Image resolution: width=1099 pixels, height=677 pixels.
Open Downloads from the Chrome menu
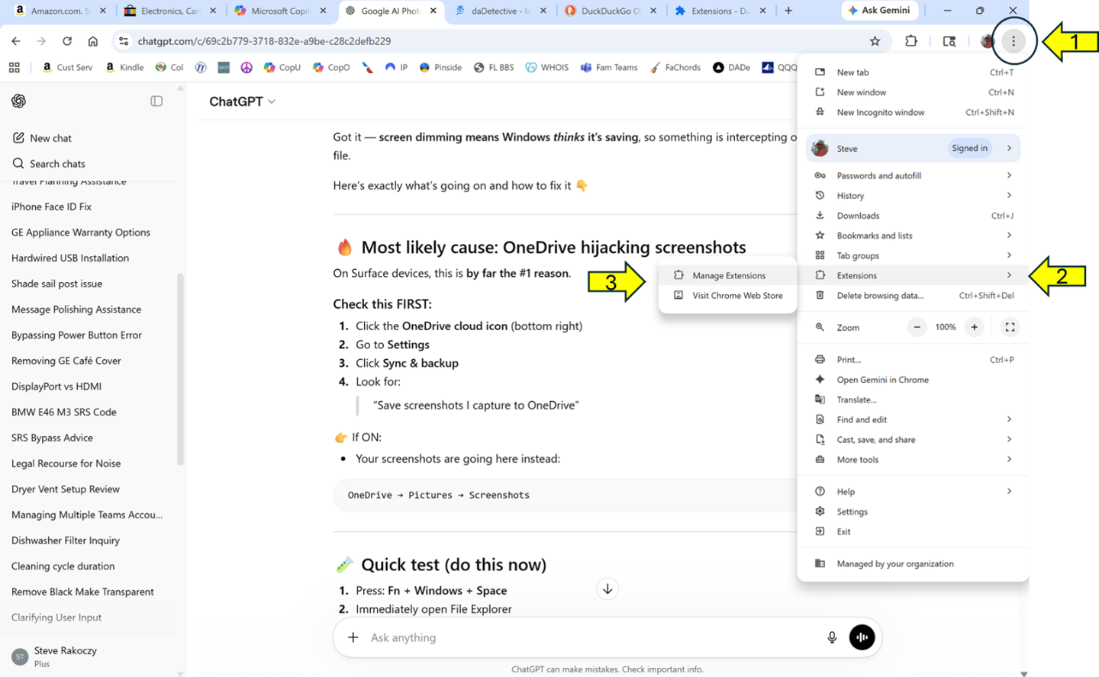[x=913, y=216]
